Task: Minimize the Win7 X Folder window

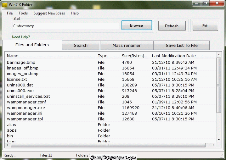Action: click(x=197, y=3)
